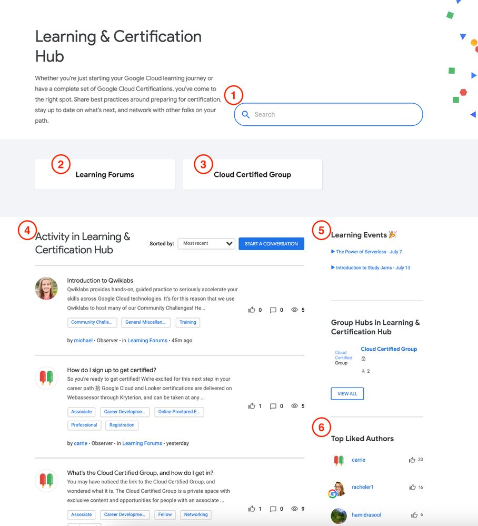This screenshot has width=478, height=526.
Task: Click racheler1's avatar in Top Liked Authors
Action: point(338,489)
